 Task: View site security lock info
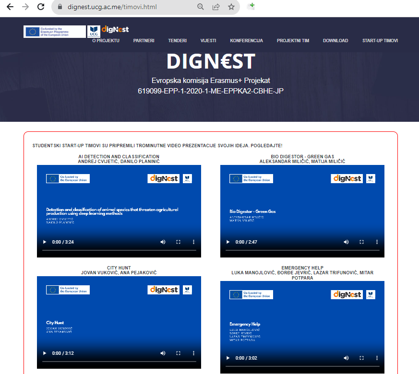pos(60,7)
